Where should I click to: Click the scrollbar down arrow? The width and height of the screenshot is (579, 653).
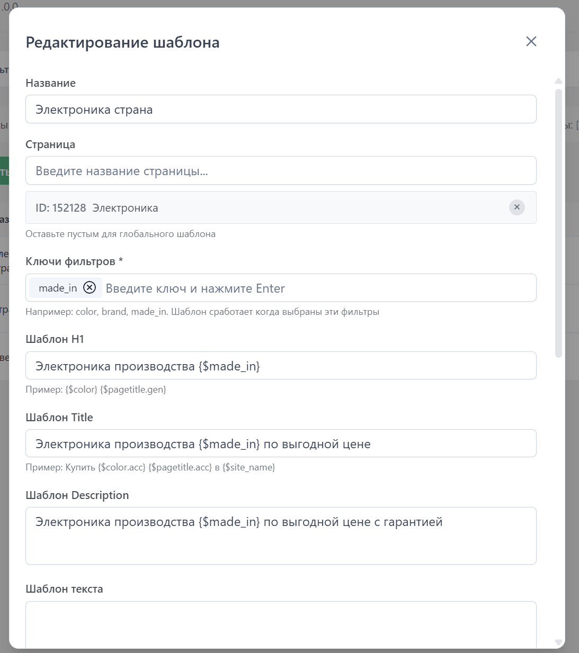[558, 642]
